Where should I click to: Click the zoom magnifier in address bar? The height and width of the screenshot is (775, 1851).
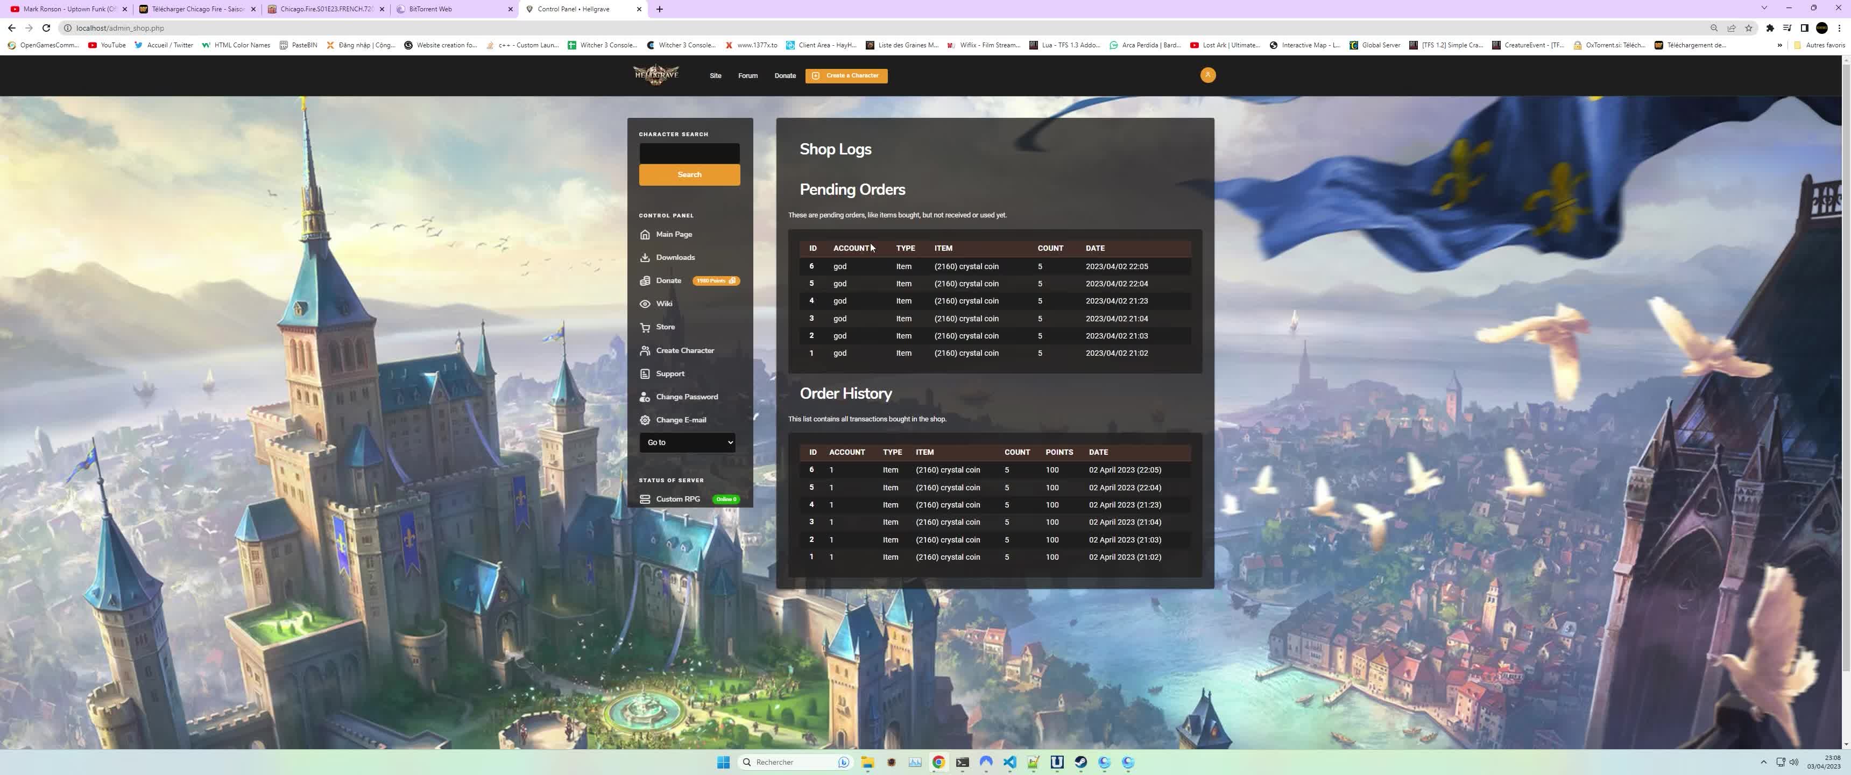pos(1714,28)
